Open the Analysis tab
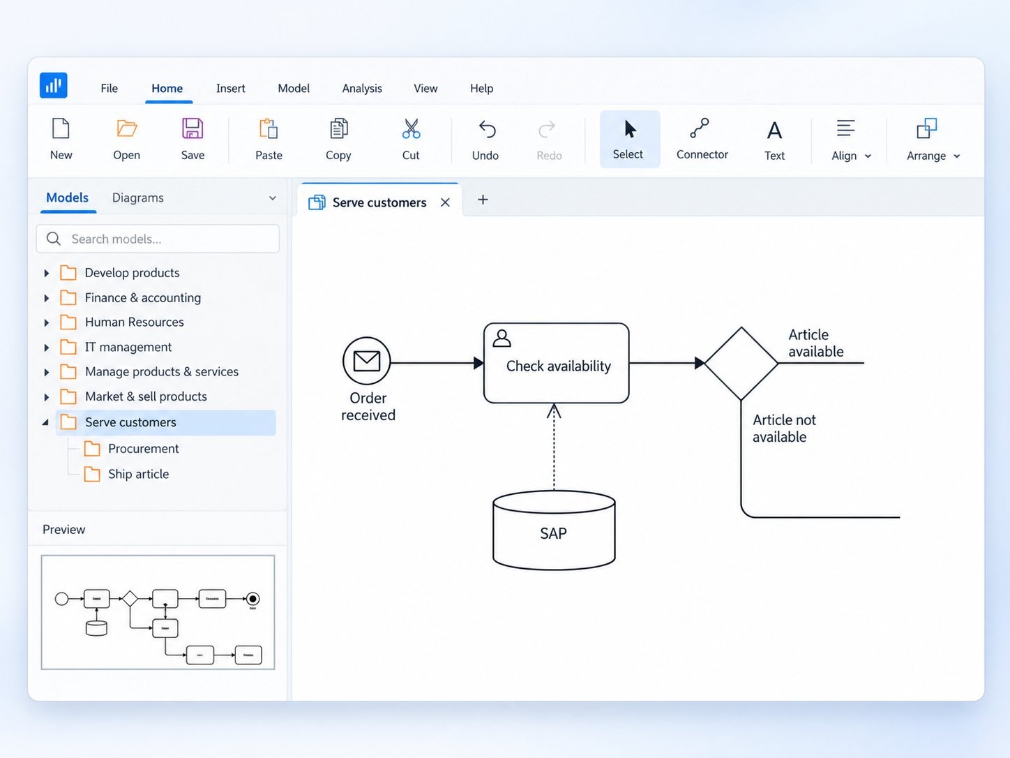 point(362,89)
